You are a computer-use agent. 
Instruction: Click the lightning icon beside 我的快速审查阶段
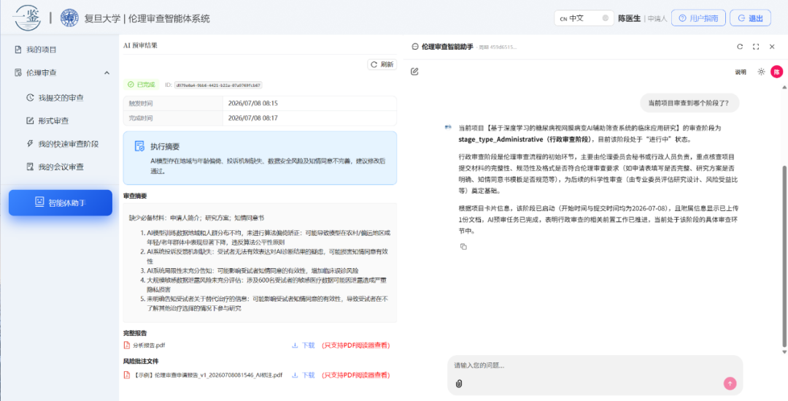tap(30, 144)
